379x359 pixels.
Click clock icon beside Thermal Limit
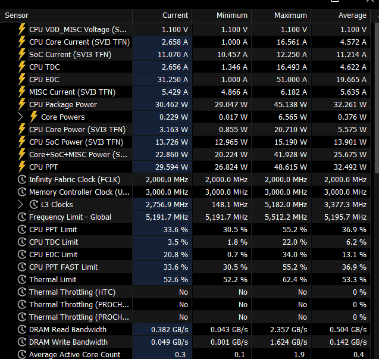pos(22,279)
